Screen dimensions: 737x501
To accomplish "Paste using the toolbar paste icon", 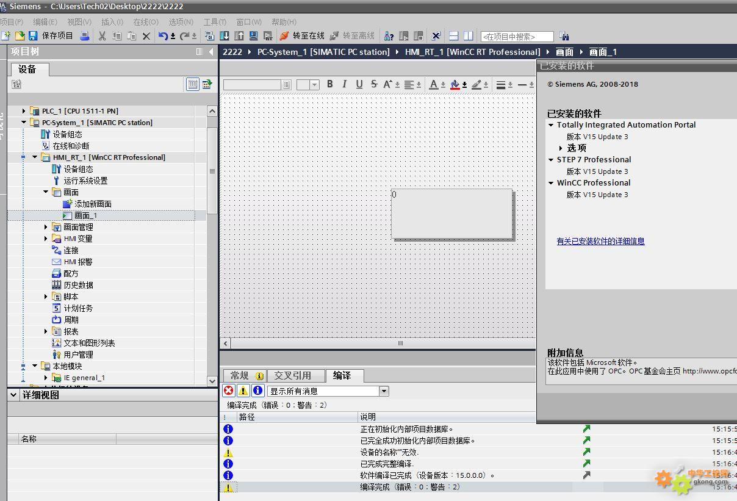I will pyautogui.click(x=131, y=36).
